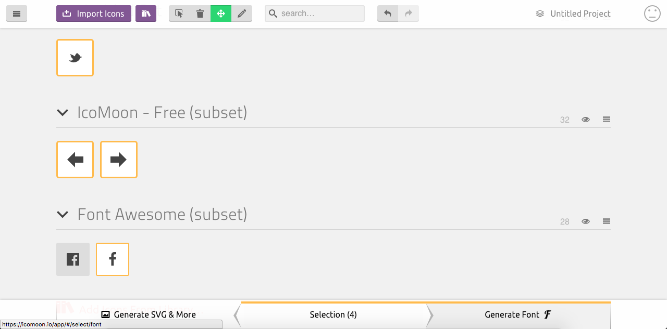This screenshot has height=329, width=667.
Task: Open the Generate Font tab
Action: pos(517,314)
